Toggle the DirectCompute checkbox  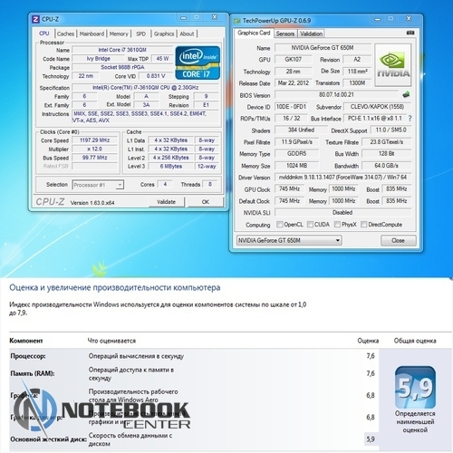pyautogui.click(x=364, y=225)
